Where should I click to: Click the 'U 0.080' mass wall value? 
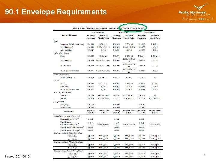(91, 56)
